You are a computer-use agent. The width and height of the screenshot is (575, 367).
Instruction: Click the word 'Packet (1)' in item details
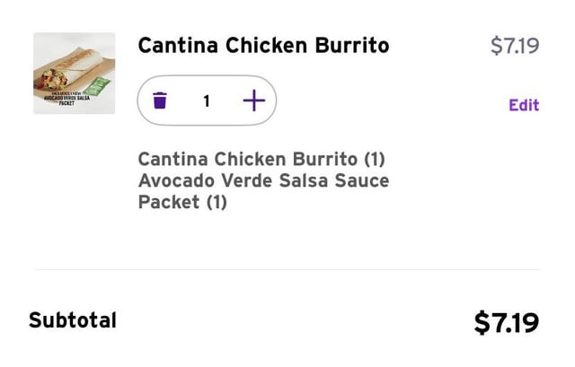click(x=182, y=203)
